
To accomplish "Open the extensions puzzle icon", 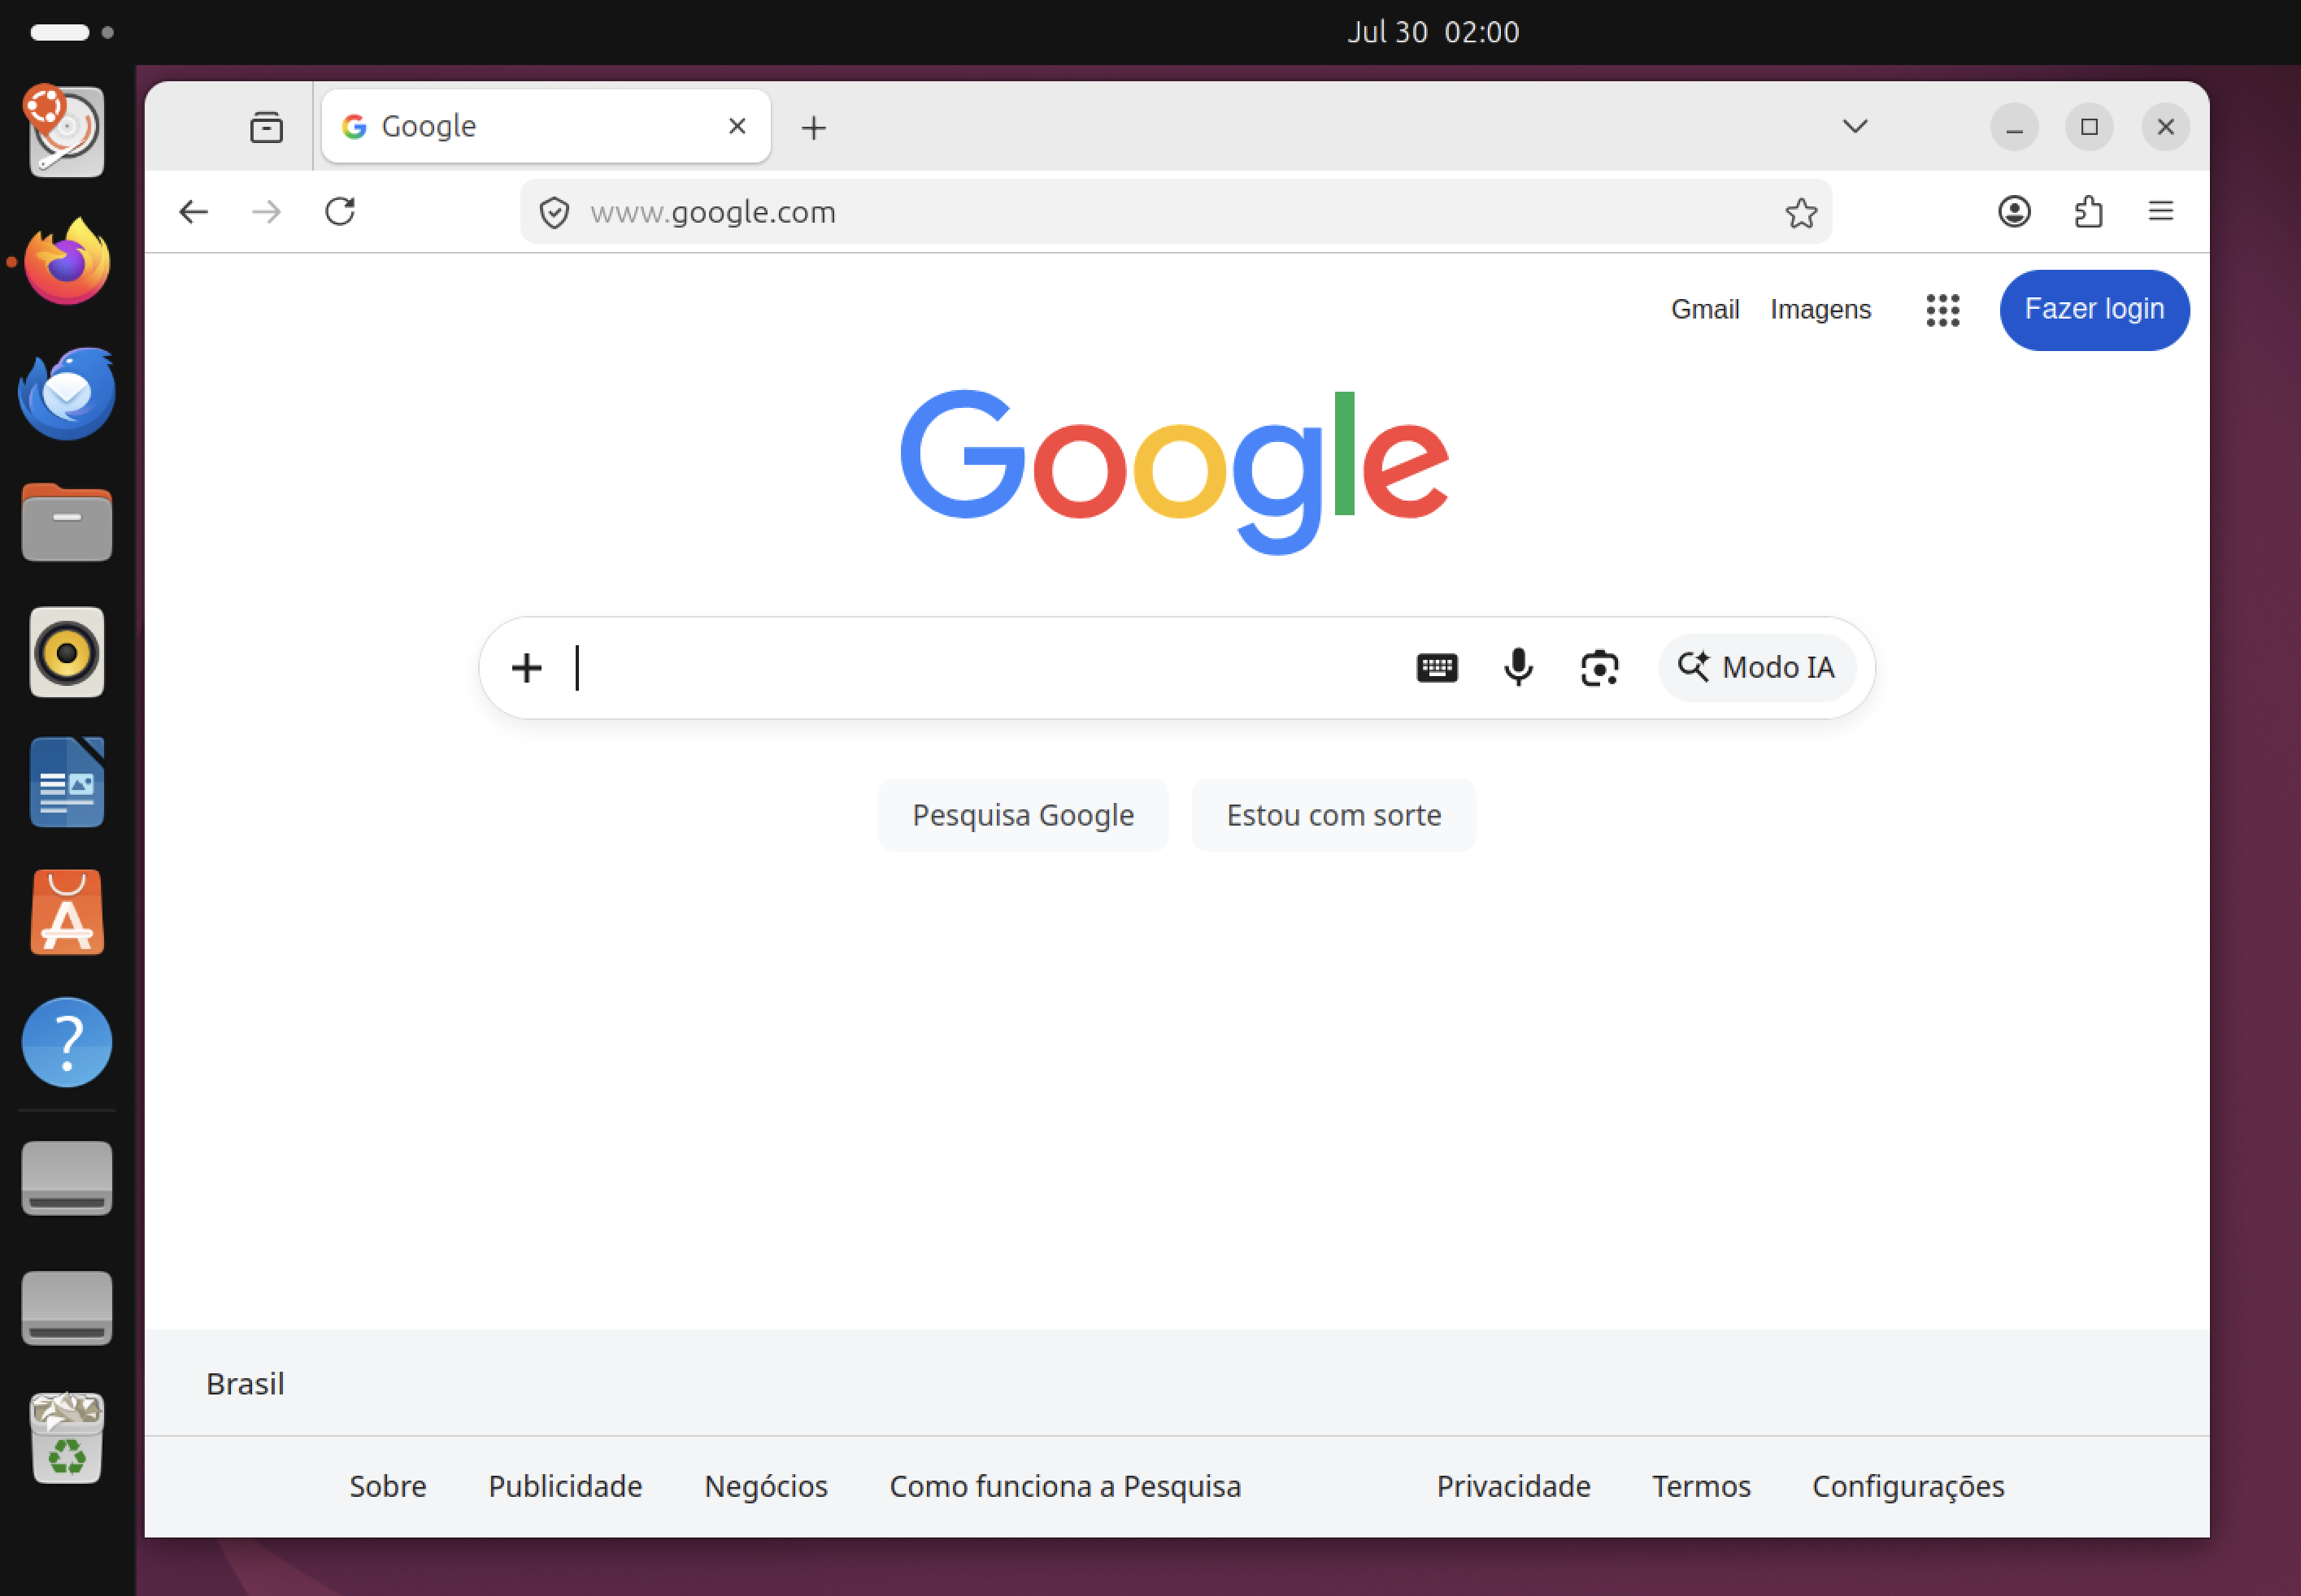I will [x=2088, y=212].
